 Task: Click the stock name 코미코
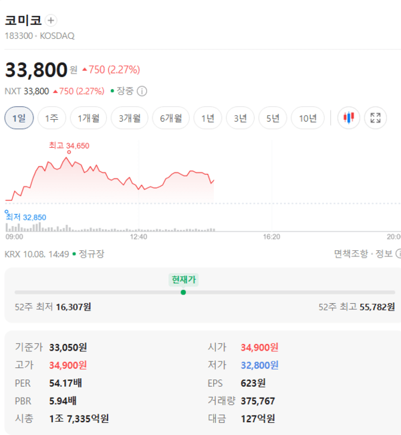point(23,21)
